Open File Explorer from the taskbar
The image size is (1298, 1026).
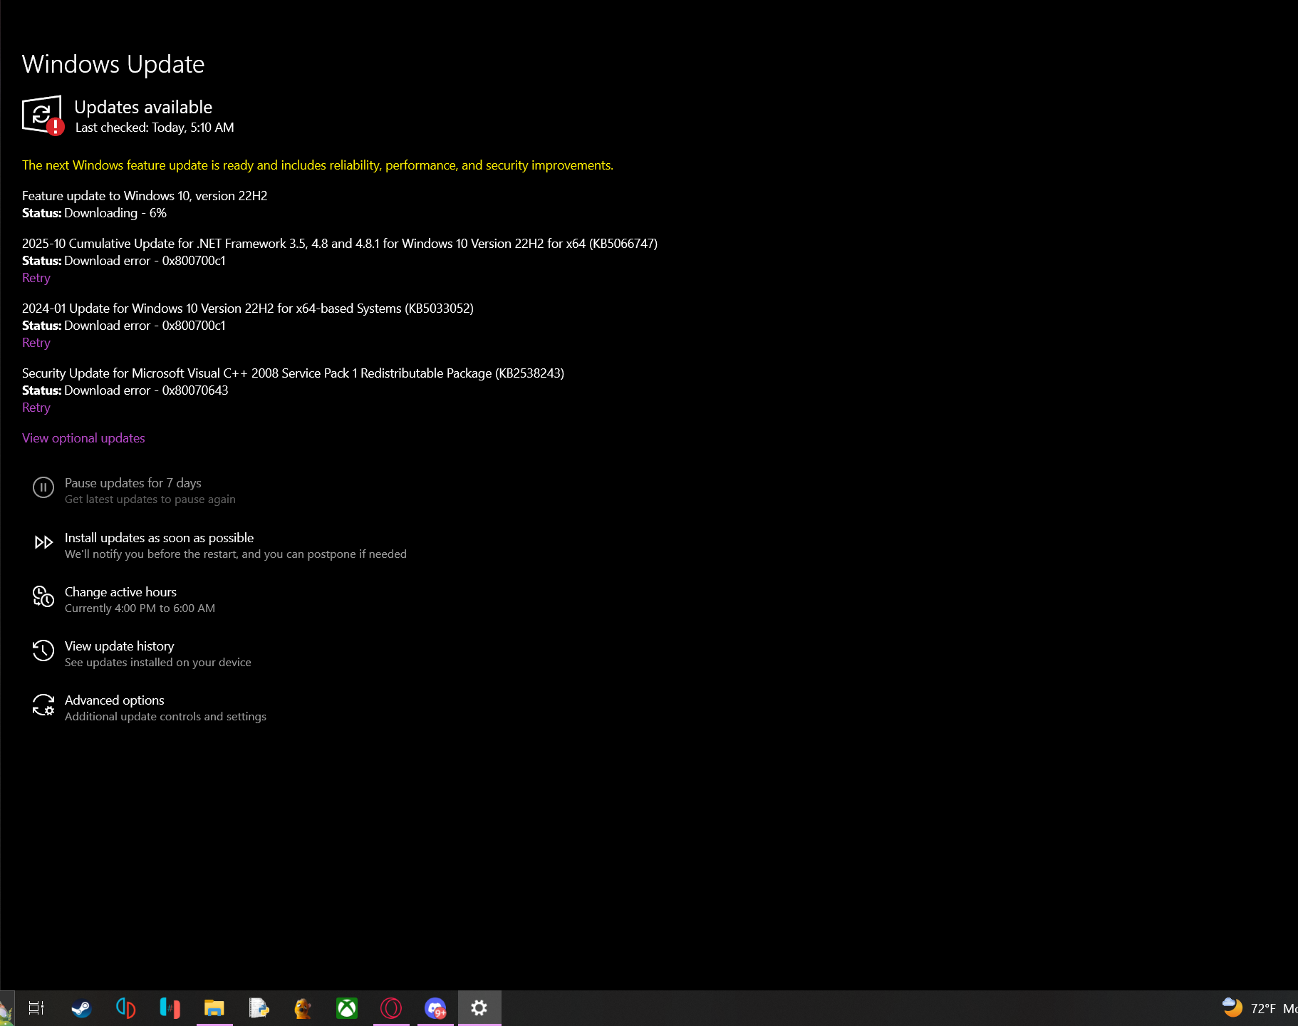tap(214, 1008)
